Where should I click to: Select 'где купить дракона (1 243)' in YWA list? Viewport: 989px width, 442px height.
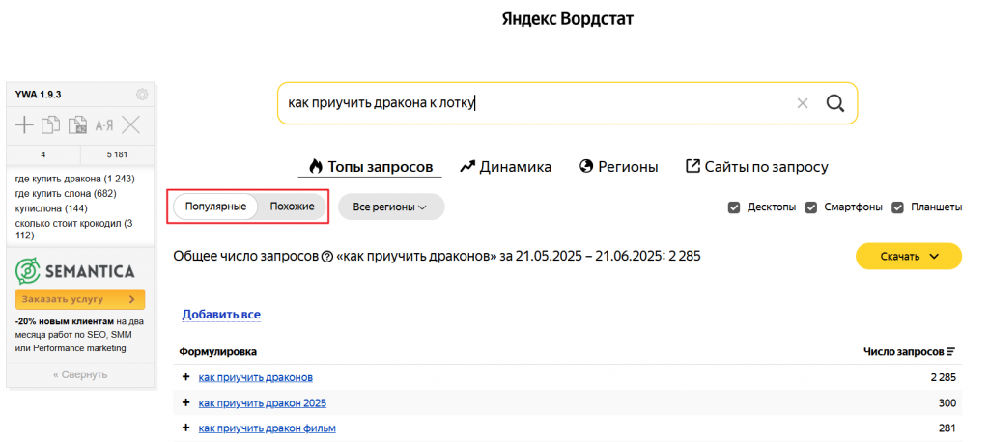[75, 180]
